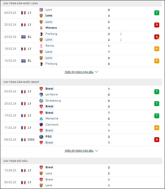The height and width of the screenshot is (189, 165).
Task: Click the orange H badge for Reims–Lens
Action: pos(157,49)
